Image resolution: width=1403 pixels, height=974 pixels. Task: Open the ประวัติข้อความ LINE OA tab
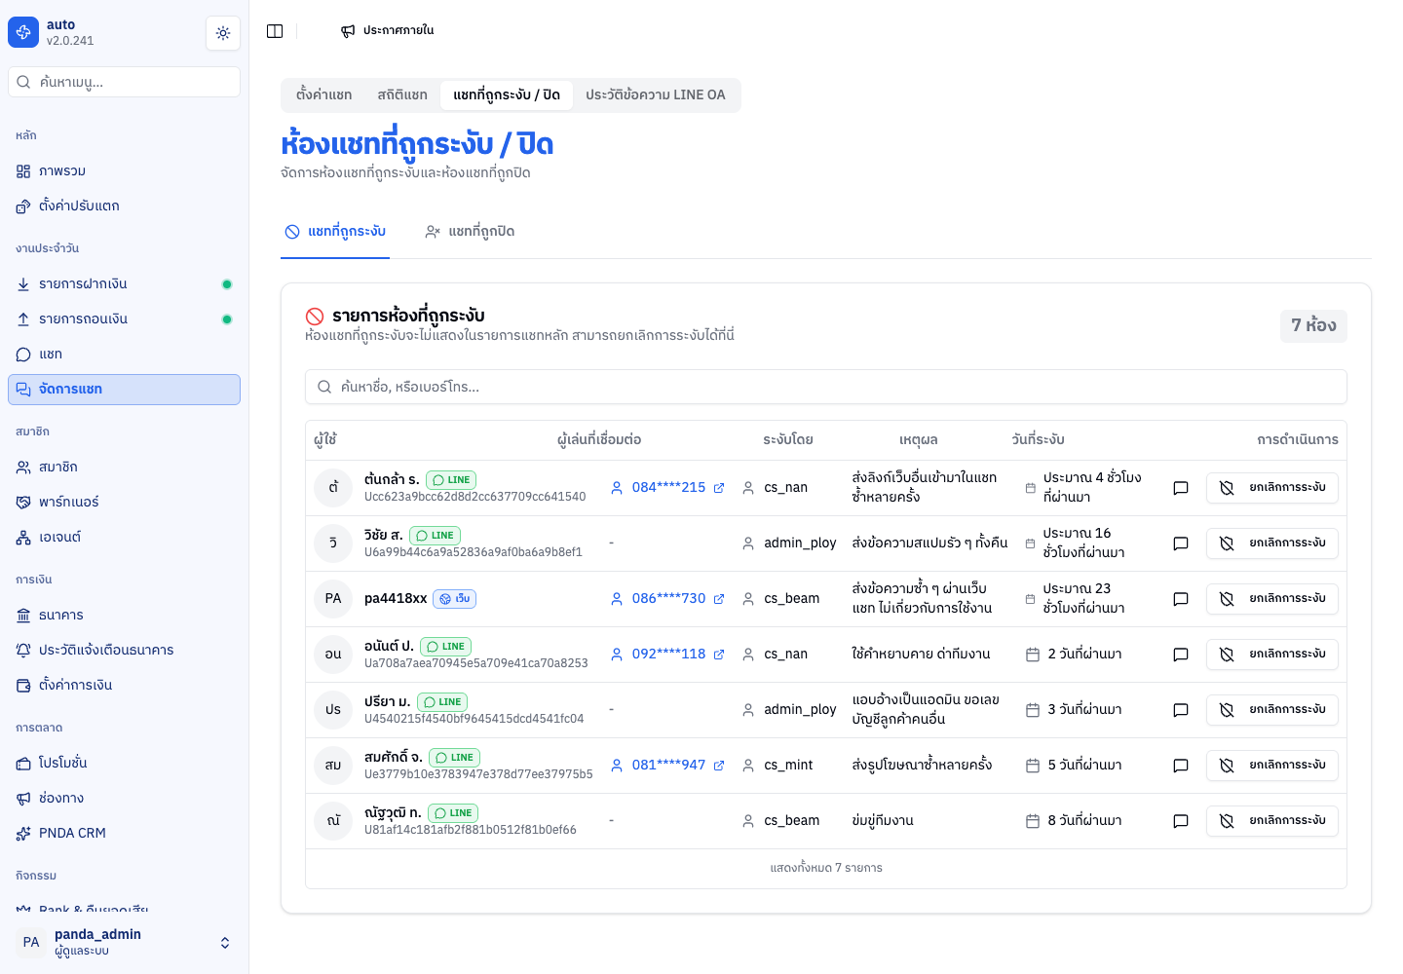[656, 95]
